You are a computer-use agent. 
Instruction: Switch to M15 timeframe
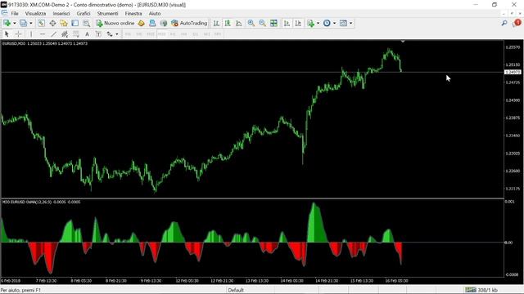[x=151, y=34]
